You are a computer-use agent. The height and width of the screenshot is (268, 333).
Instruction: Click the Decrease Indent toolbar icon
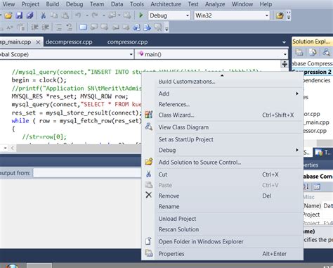click(34, 27)
